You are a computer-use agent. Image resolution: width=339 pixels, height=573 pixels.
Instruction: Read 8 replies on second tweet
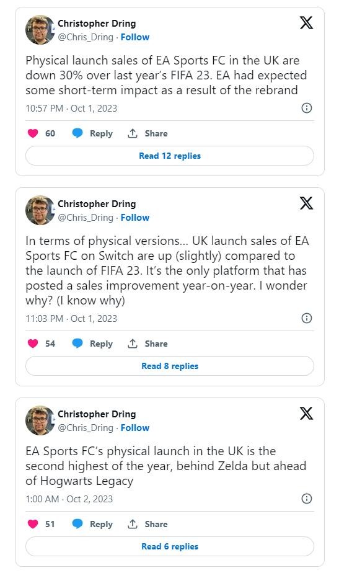click(x=170, y=366)
